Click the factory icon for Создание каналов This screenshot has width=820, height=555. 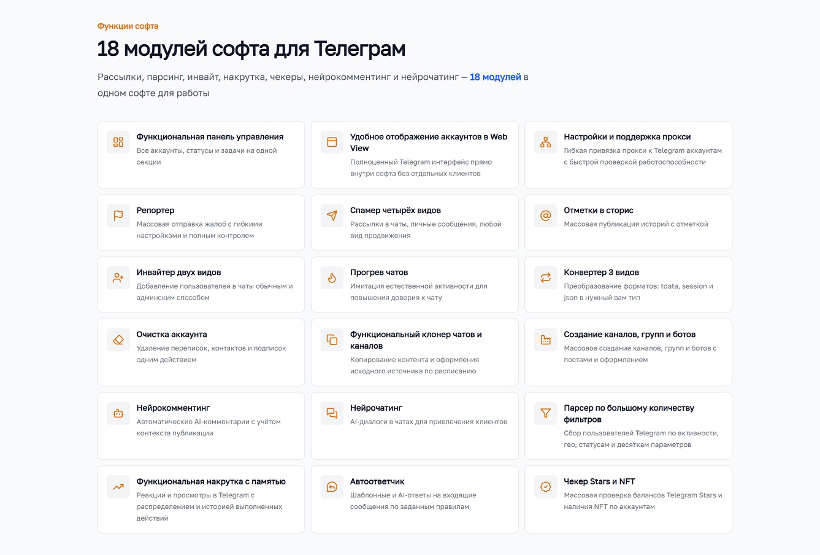pyautogui.click(x=546, y=340)
